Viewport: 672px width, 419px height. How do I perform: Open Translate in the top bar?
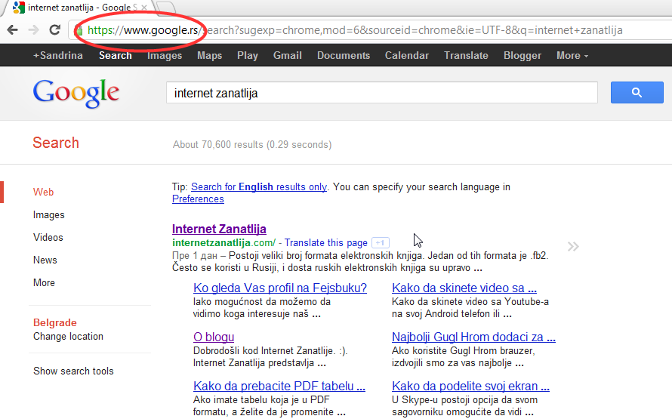[x=466, y=56]
